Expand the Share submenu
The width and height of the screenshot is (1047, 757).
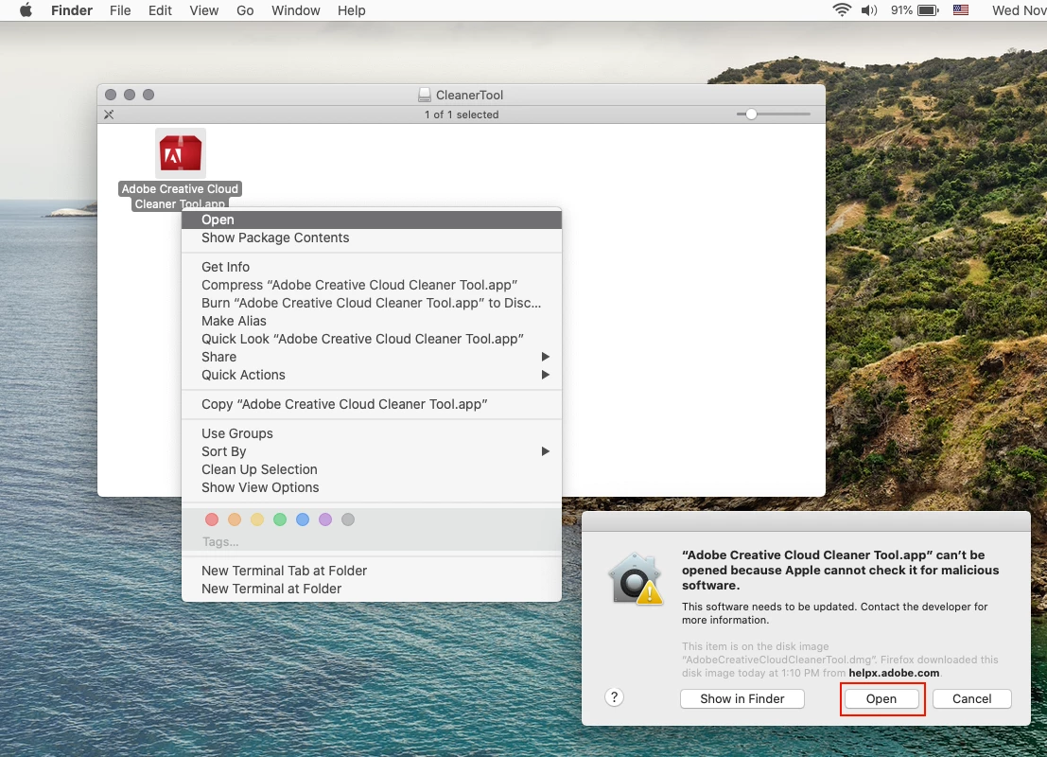[372, 357]
